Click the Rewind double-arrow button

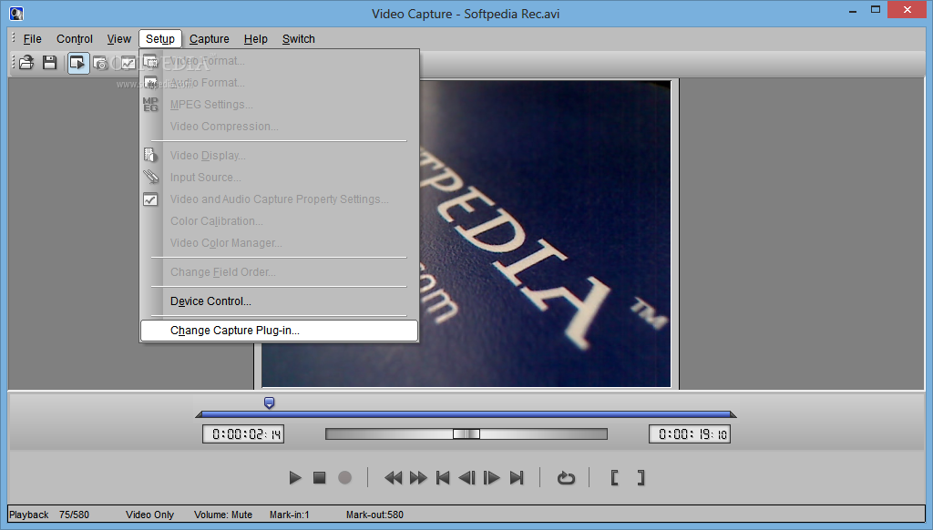point(393,478)
